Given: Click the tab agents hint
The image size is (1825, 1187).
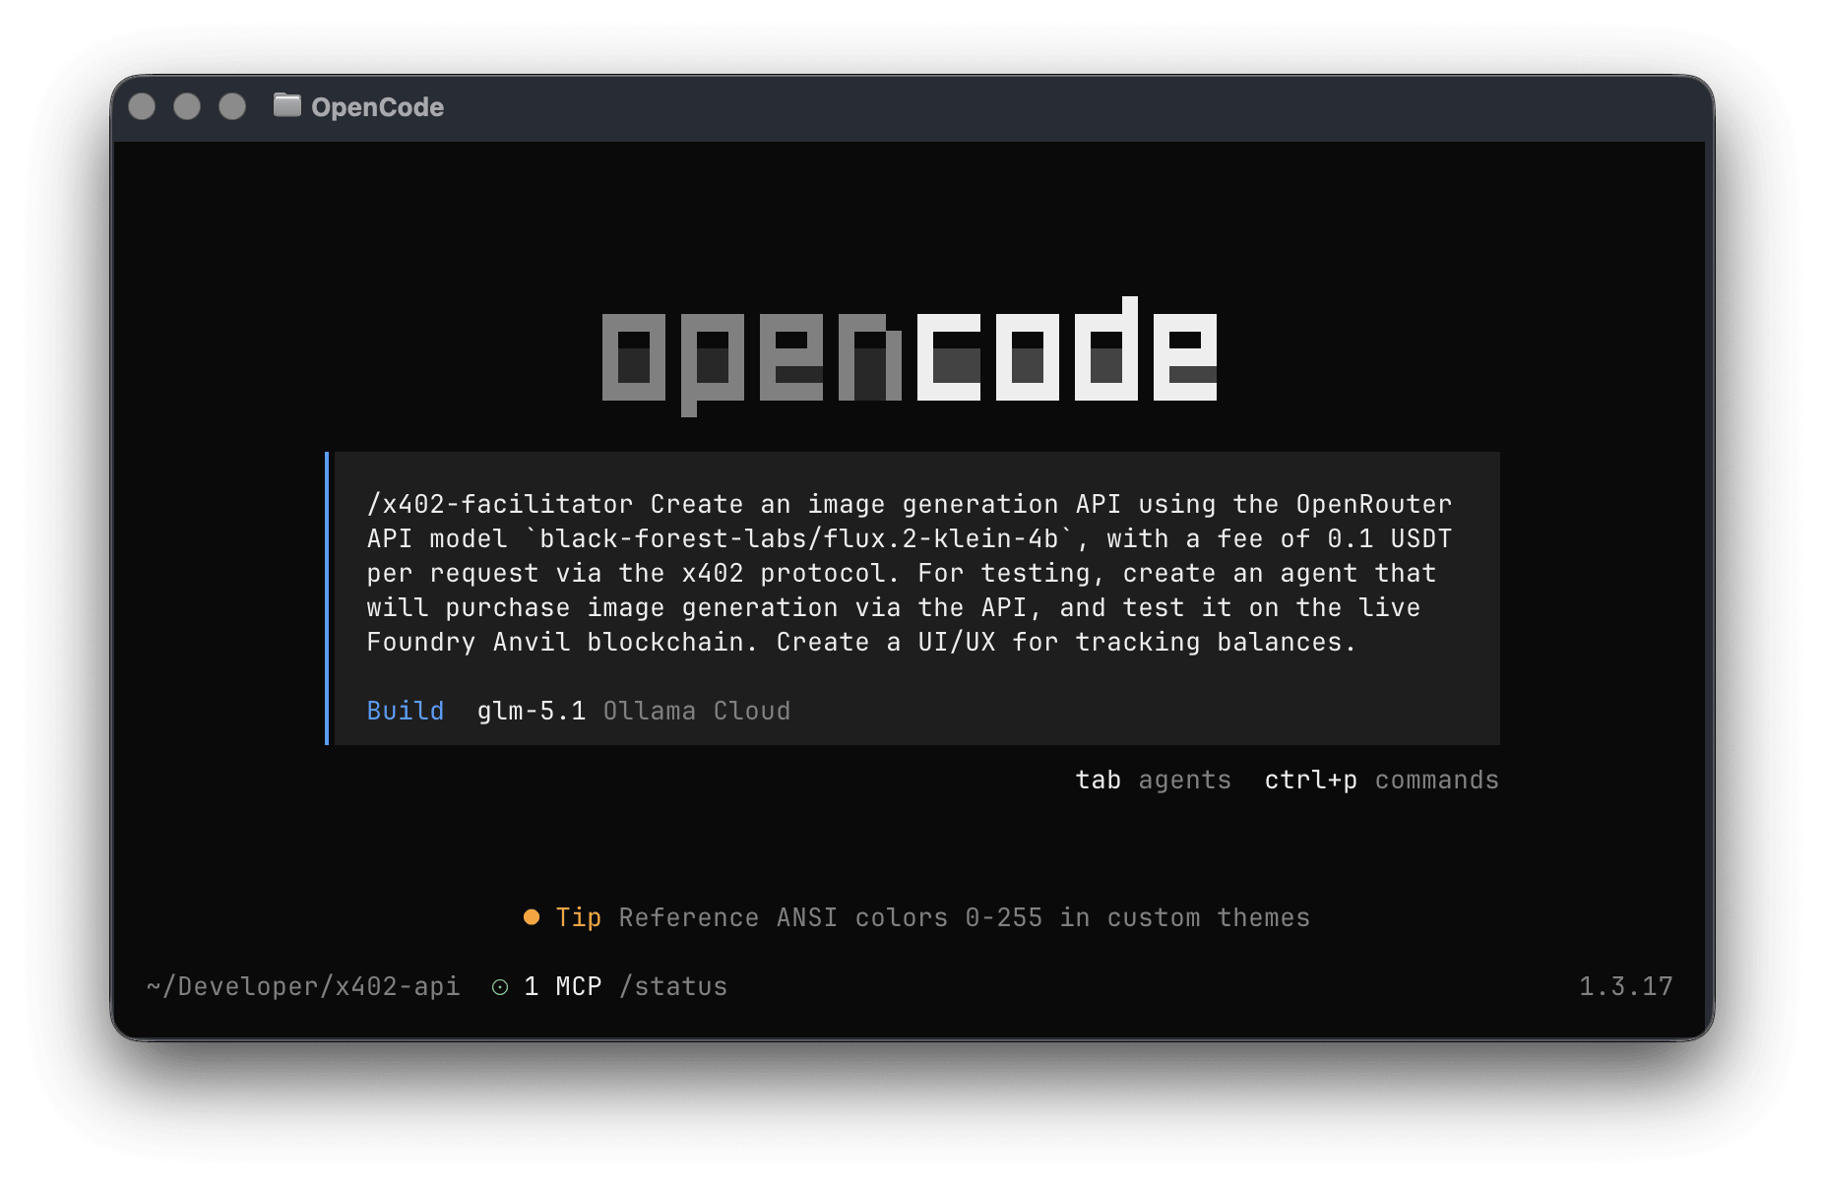Looking at the screenshot, I should coord(1153,780).
